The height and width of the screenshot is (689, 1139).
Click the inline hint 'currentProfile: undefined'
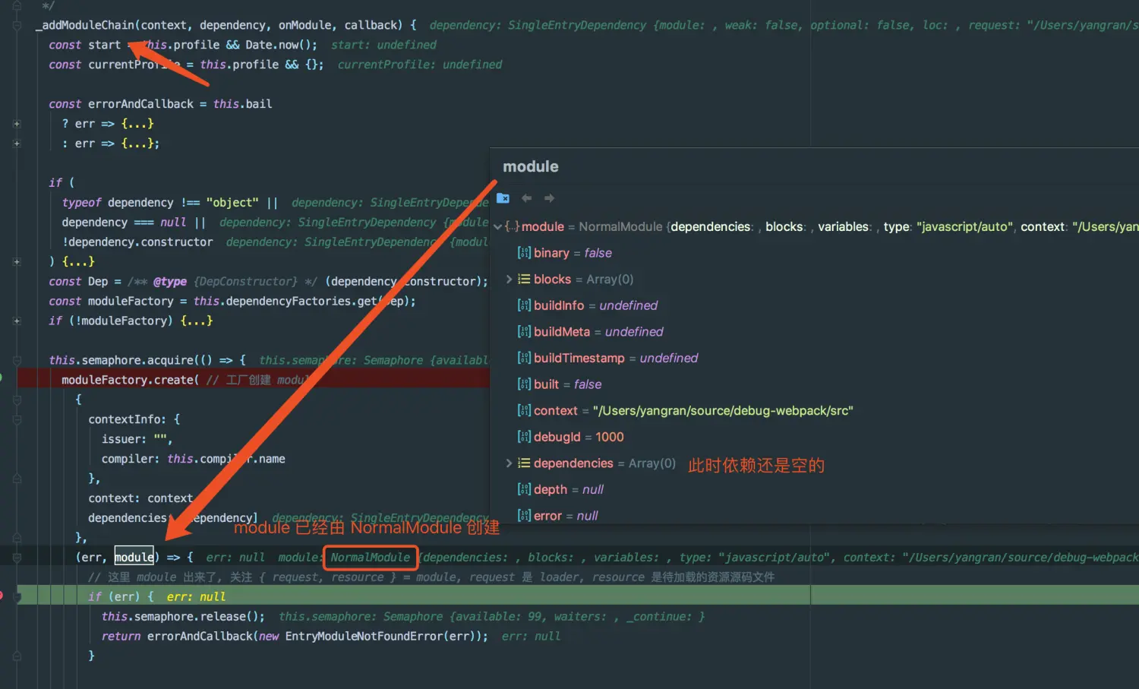(x=420, y=65)
